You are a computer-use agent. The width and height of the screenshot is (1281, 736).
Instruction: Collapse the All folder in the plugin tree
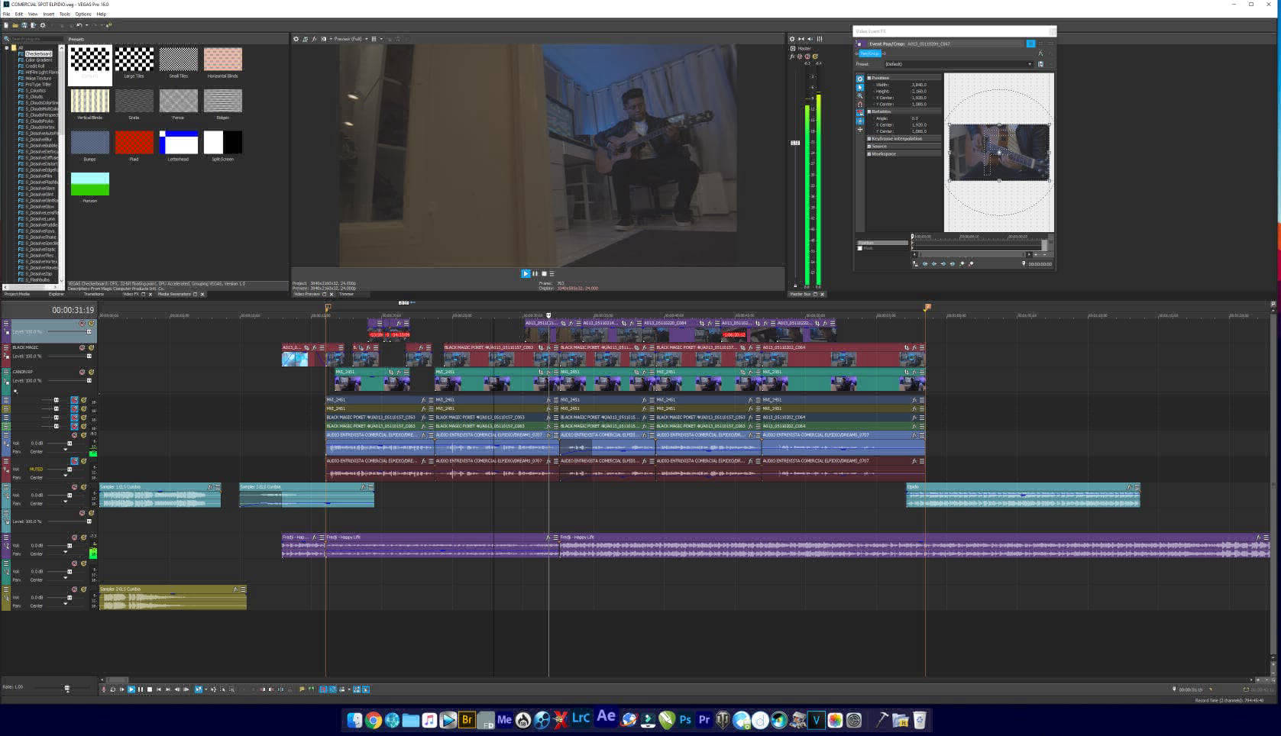pos(7,48)
